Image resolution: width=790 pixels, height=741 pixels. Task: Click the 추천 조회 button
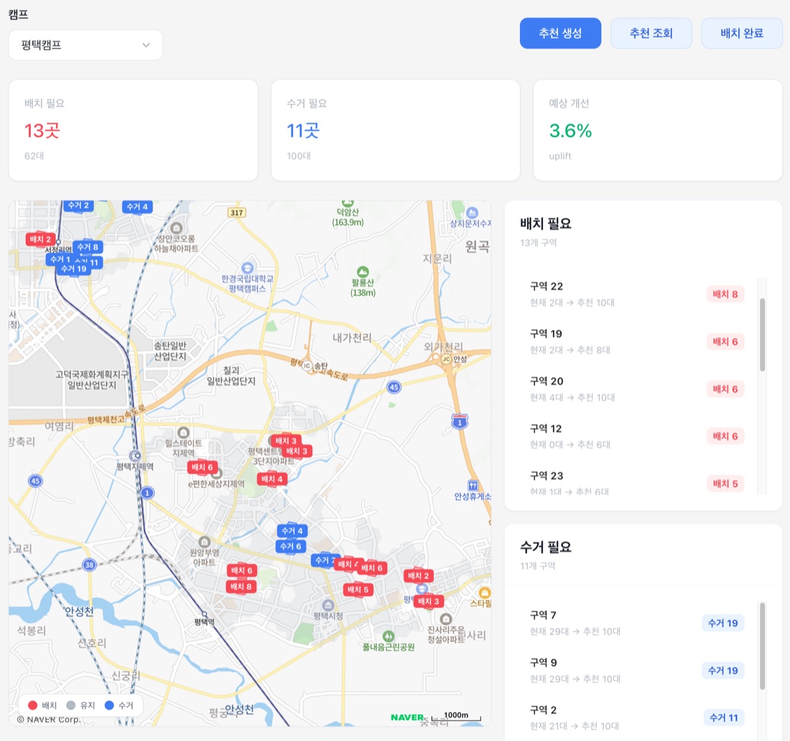651,33
